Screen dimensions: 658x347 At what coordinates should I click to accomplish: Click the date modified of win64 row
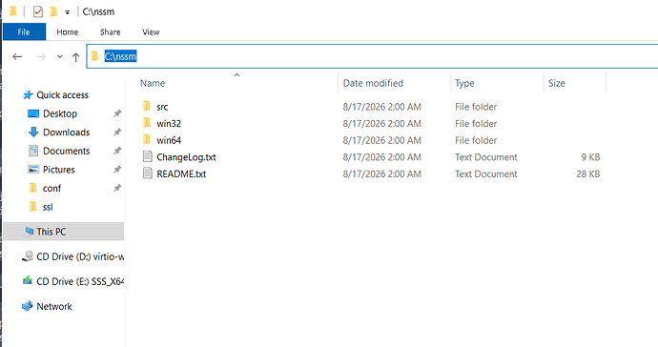coord(381,140)
